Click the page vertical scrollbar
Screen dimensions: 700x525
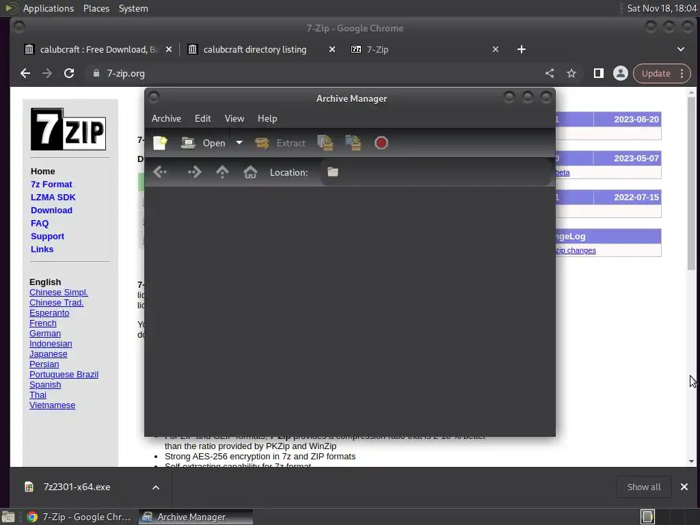[x=691, y=183]
